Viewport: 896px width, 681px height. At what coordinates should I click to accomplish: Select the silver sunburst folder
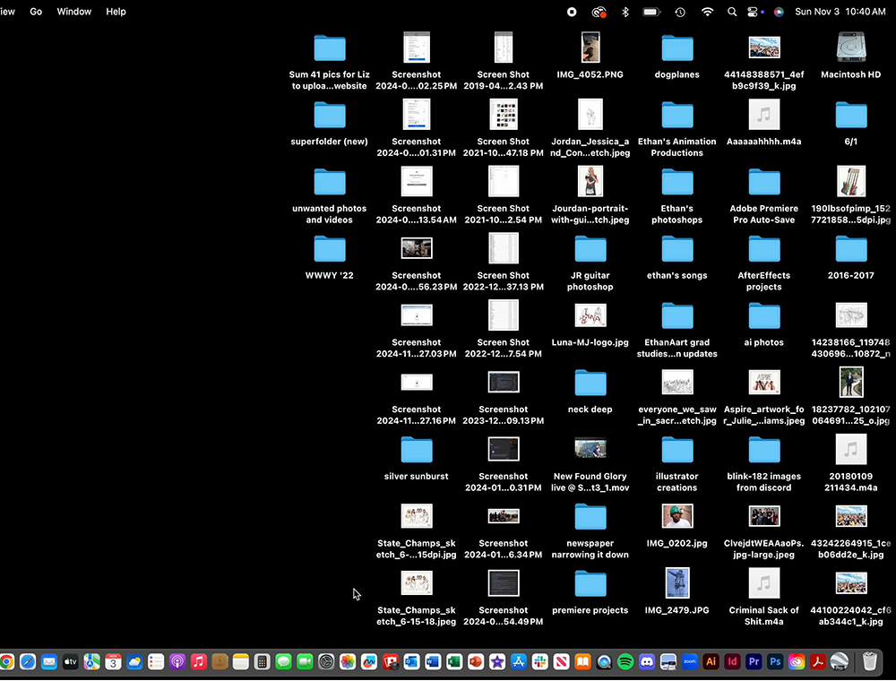click(x=417, y=450)
